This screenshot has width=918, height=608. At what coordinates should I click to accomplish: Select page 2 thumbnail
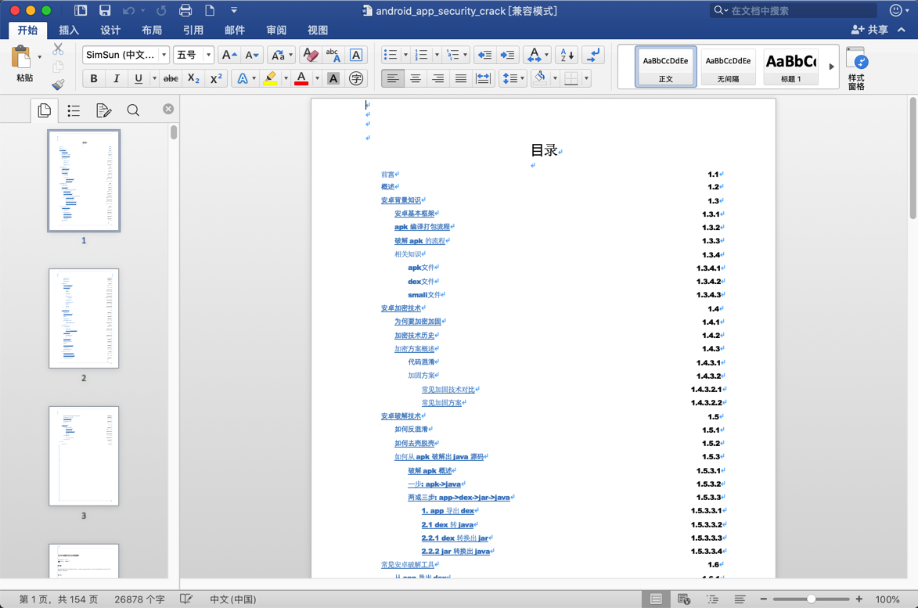[84, 318]
